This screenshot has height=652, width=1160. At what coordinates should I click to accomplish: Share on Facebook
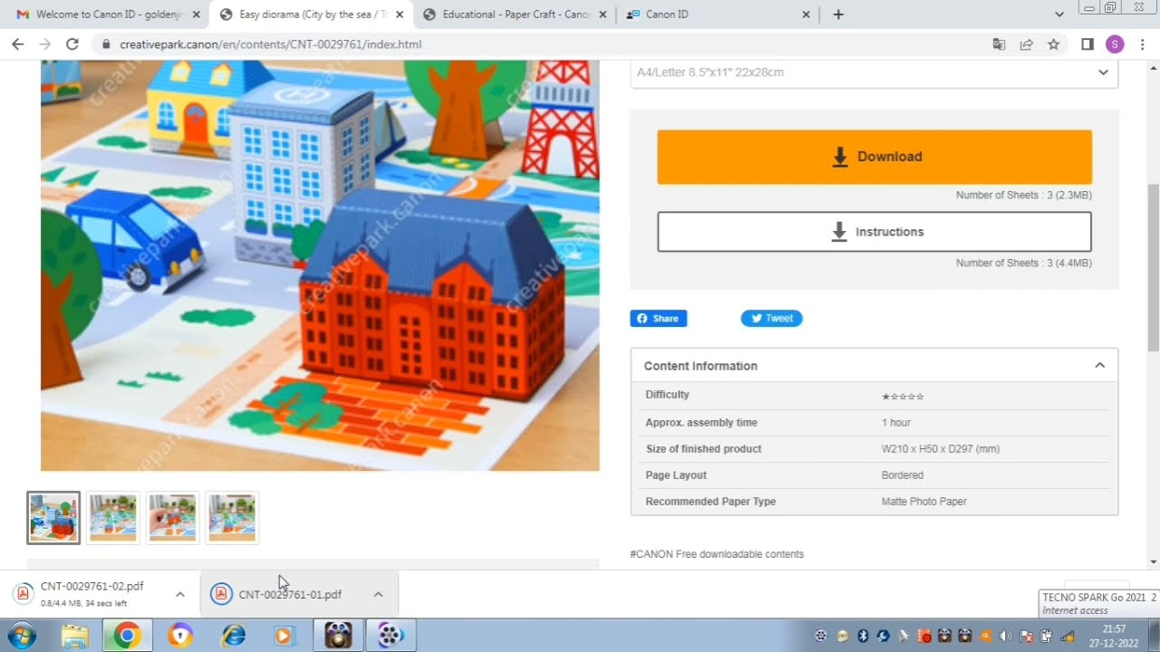click(659, 318)
